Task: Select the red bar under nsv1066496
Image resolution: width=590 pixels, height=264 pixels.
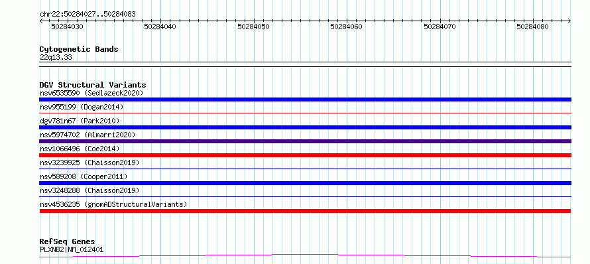Action: coord(305,155)
